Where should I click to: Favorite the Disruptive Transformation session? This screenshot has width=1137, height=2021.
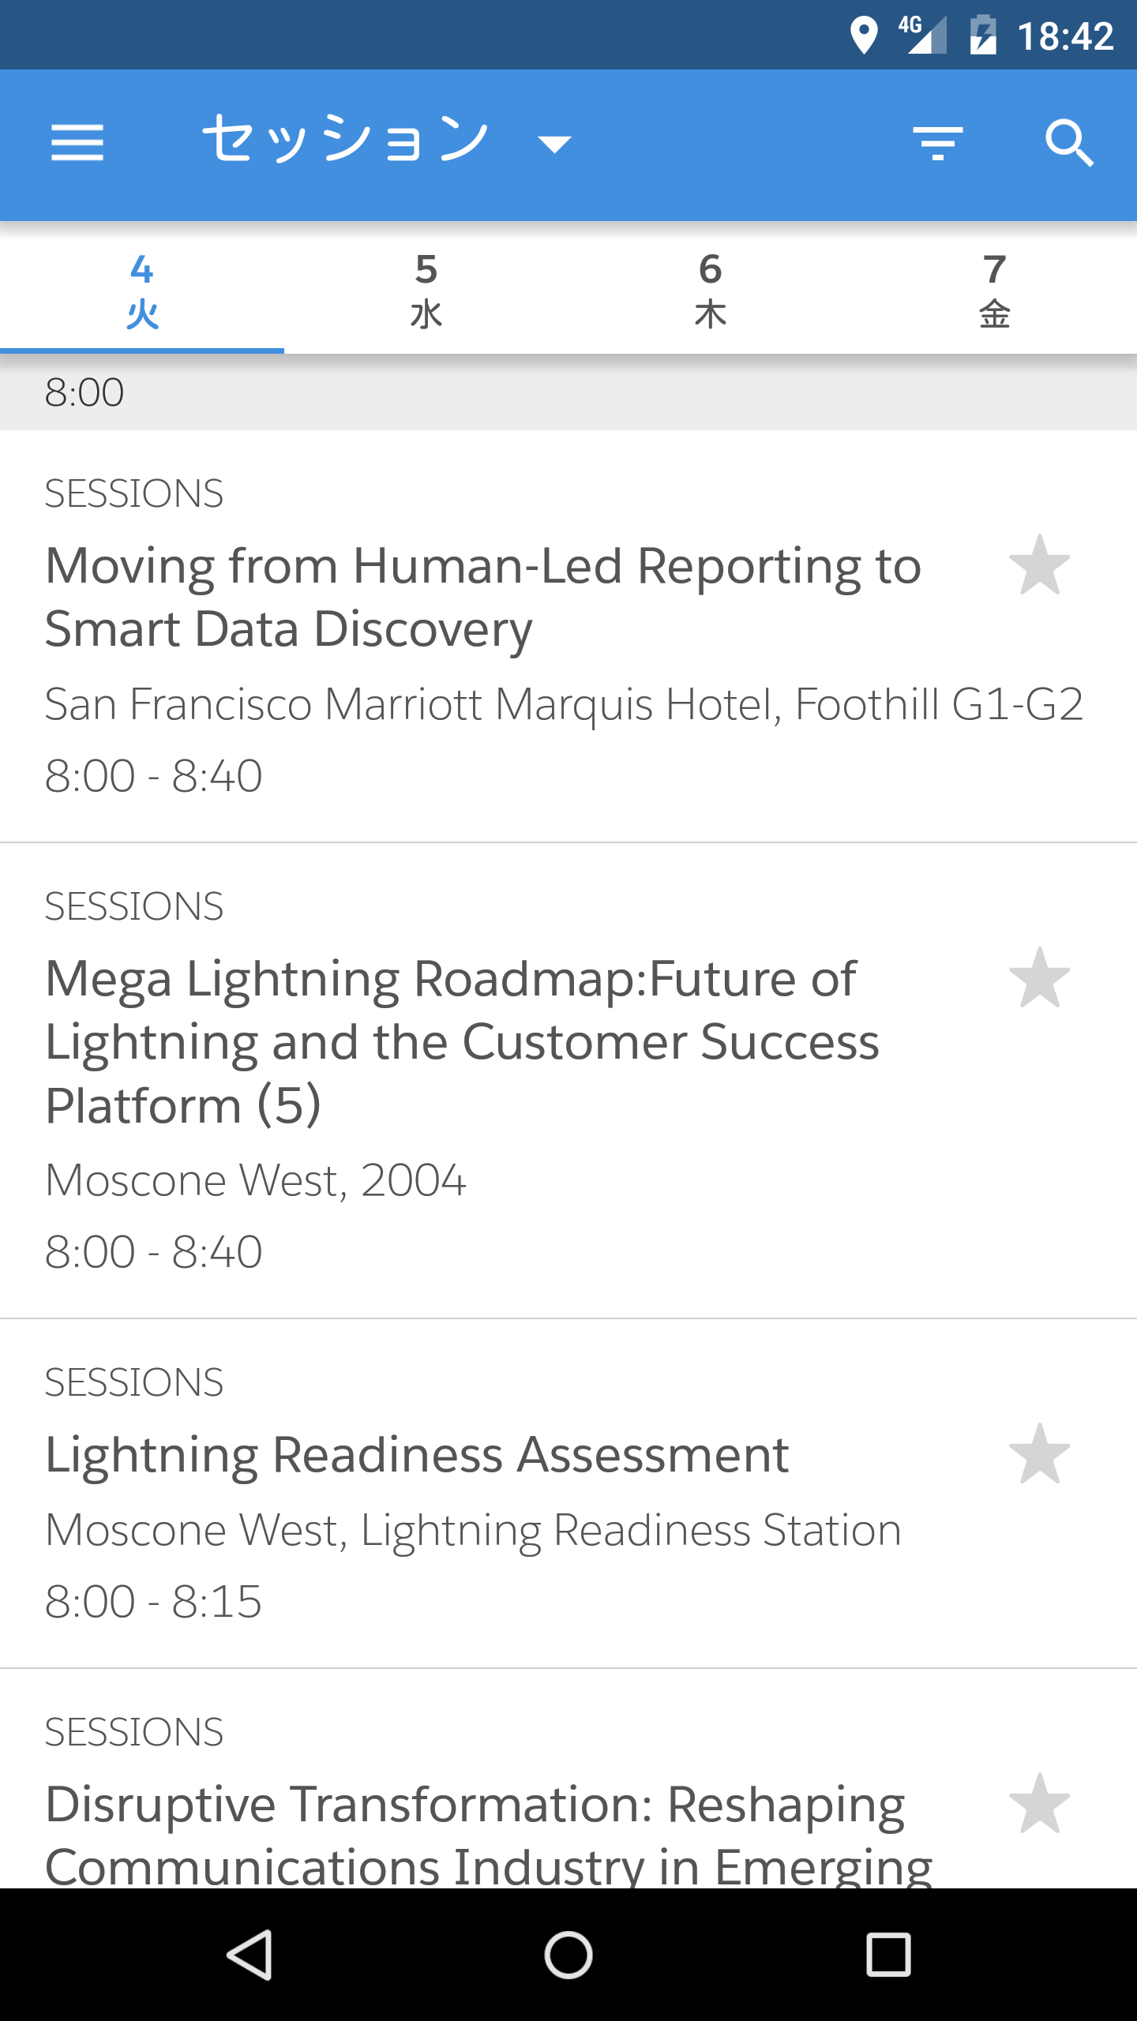click(x=1039, y=1804)
